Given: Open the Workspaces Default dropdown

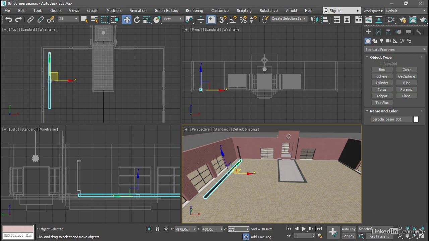Looking at the screenshot, I should point(405,11).
